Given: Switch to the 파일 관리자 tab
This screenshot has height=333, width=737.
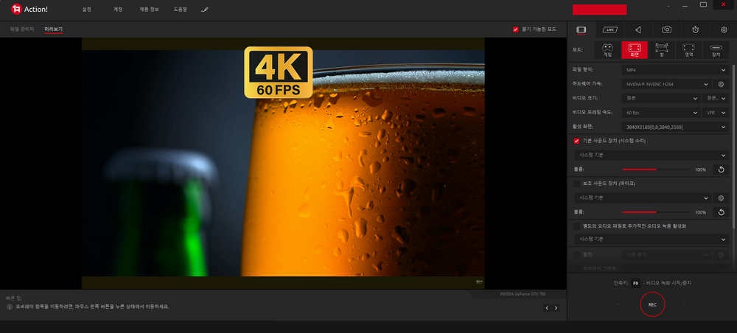Looking at the screenshot, I should pyautogui.click(x=21, y=29).
